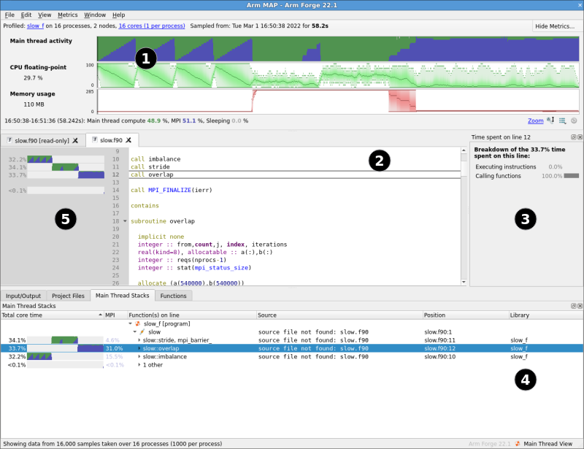Open the Help menu

[118, 15]
